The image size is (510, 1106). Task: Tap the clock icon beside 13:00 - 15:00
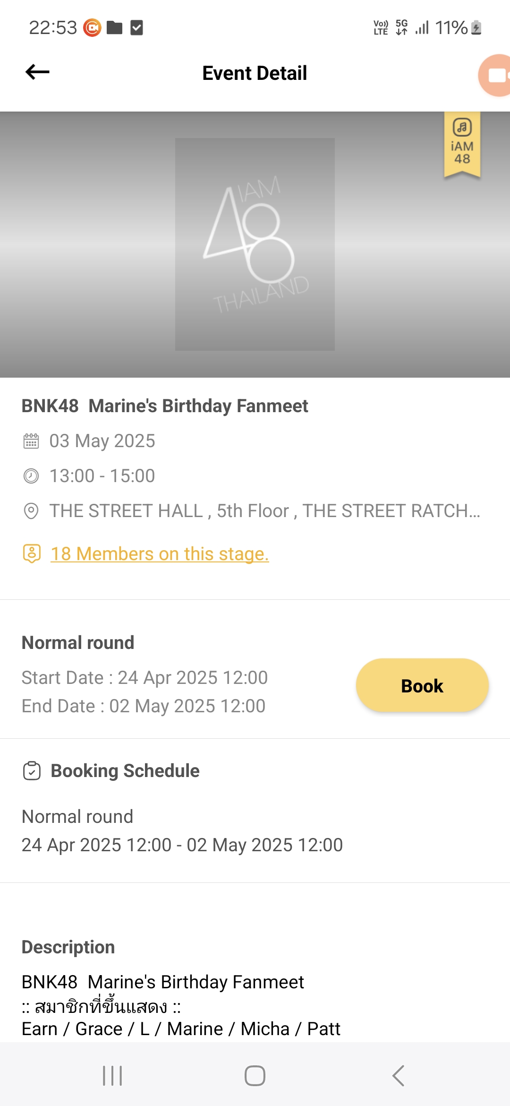[31, 476]
